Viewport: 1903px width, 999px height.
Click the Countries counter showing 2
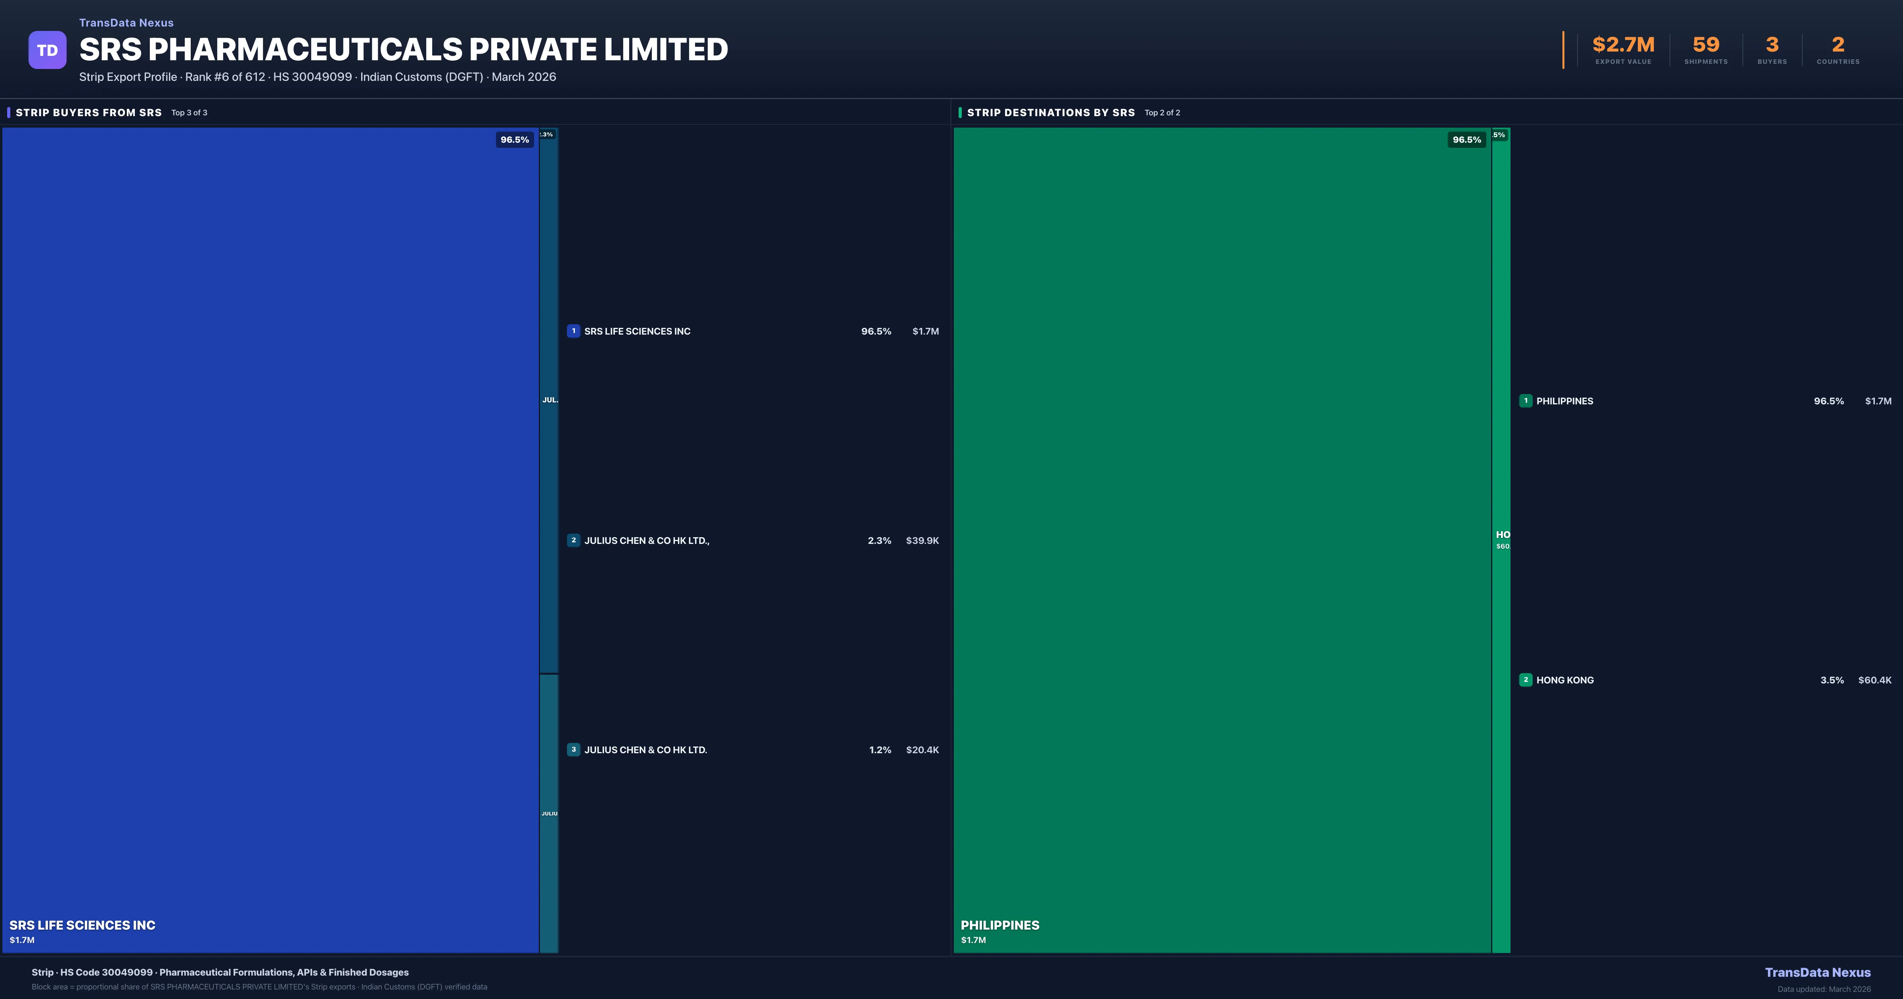point(1837,44)
